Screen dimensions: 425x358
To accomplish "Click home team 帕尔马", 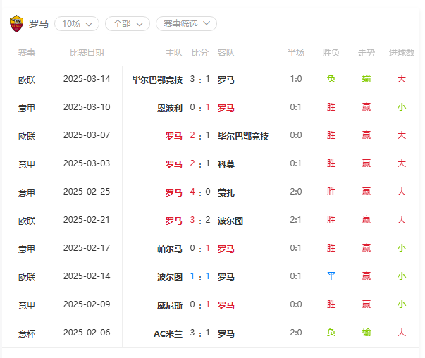I will click(x=170, y=249).
